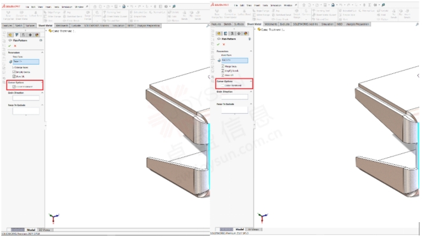Select the FeatureManager tree icon in left screenshot
The width and height of the screenshot is (422, 238).
10,35
